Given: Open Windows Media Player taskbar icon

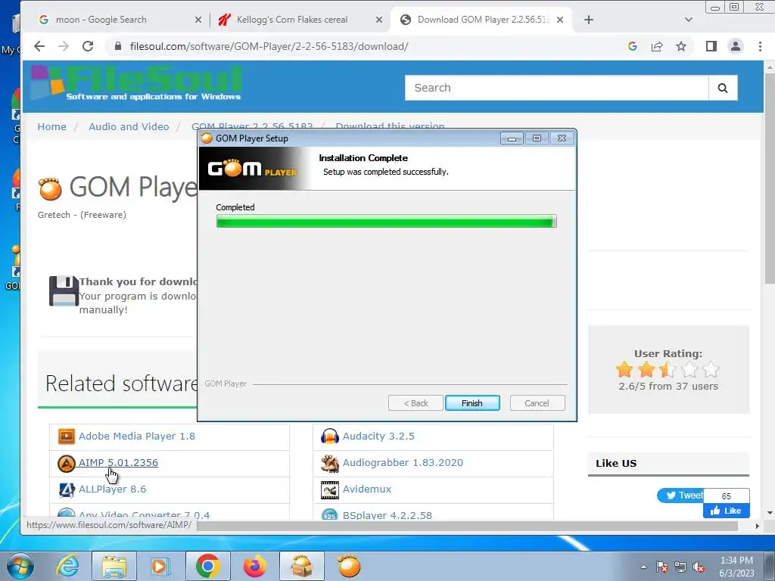Looking at the screenshot, I should [159, 566].
